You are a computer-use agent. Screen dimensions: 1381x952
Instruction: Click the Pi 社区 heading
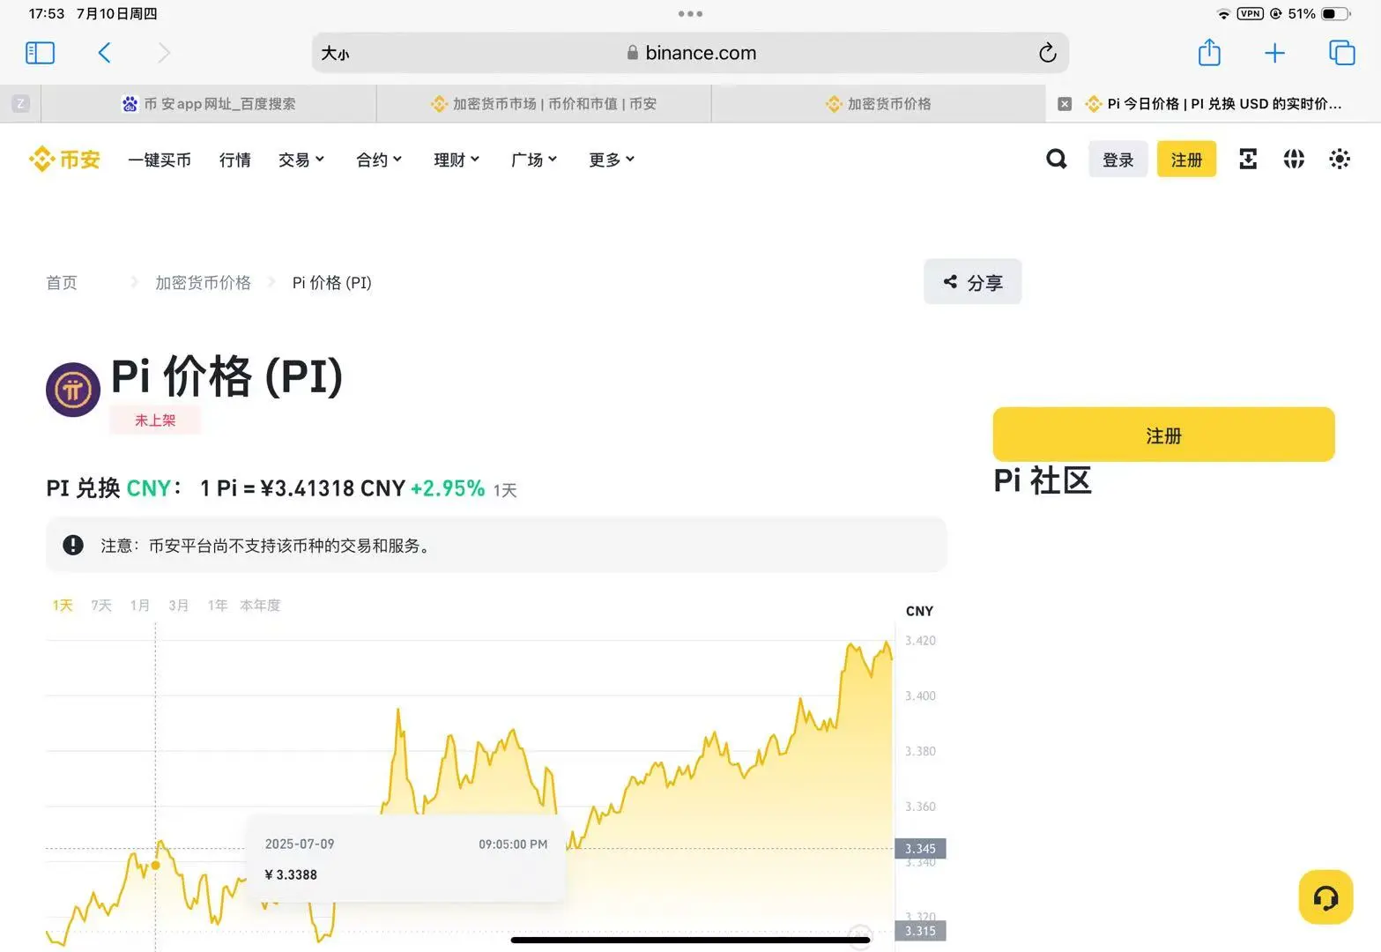coord(1043,480)
